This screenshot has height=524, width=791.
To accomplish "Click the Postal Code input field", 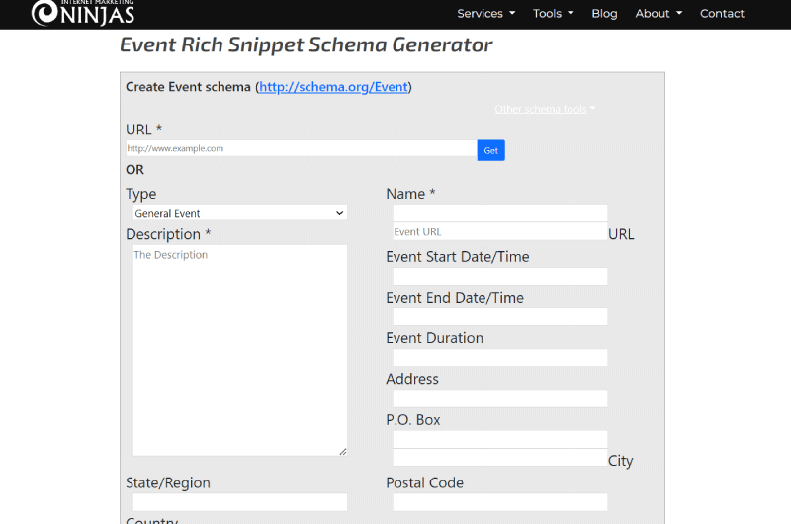I will [500, 502].
